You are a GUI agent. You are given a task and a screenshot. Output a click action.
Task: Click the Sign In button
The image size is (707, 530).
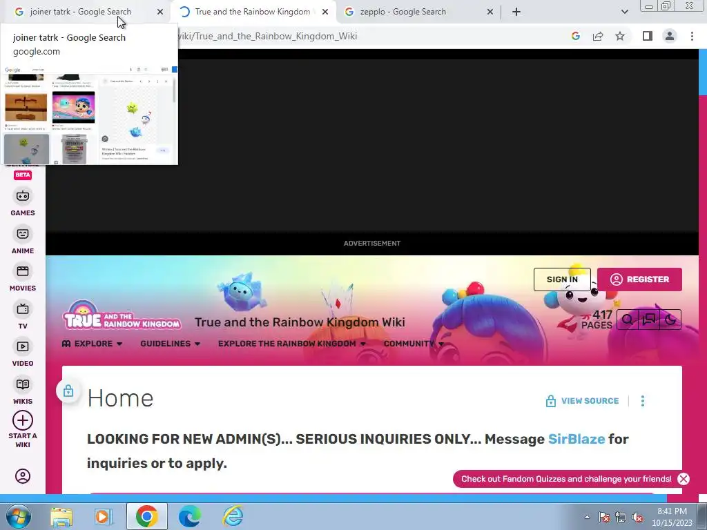(x=562, y=279)
